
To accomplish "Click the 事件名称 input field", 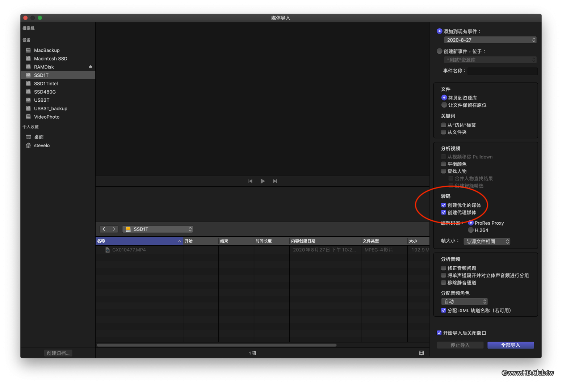I will (503, 71).
